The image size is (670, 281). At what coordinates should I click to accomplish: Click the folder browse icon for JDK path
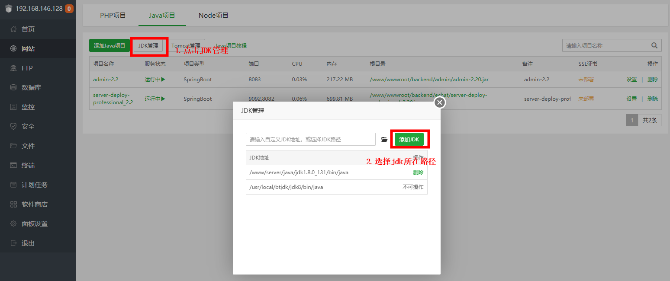point(384,140)
